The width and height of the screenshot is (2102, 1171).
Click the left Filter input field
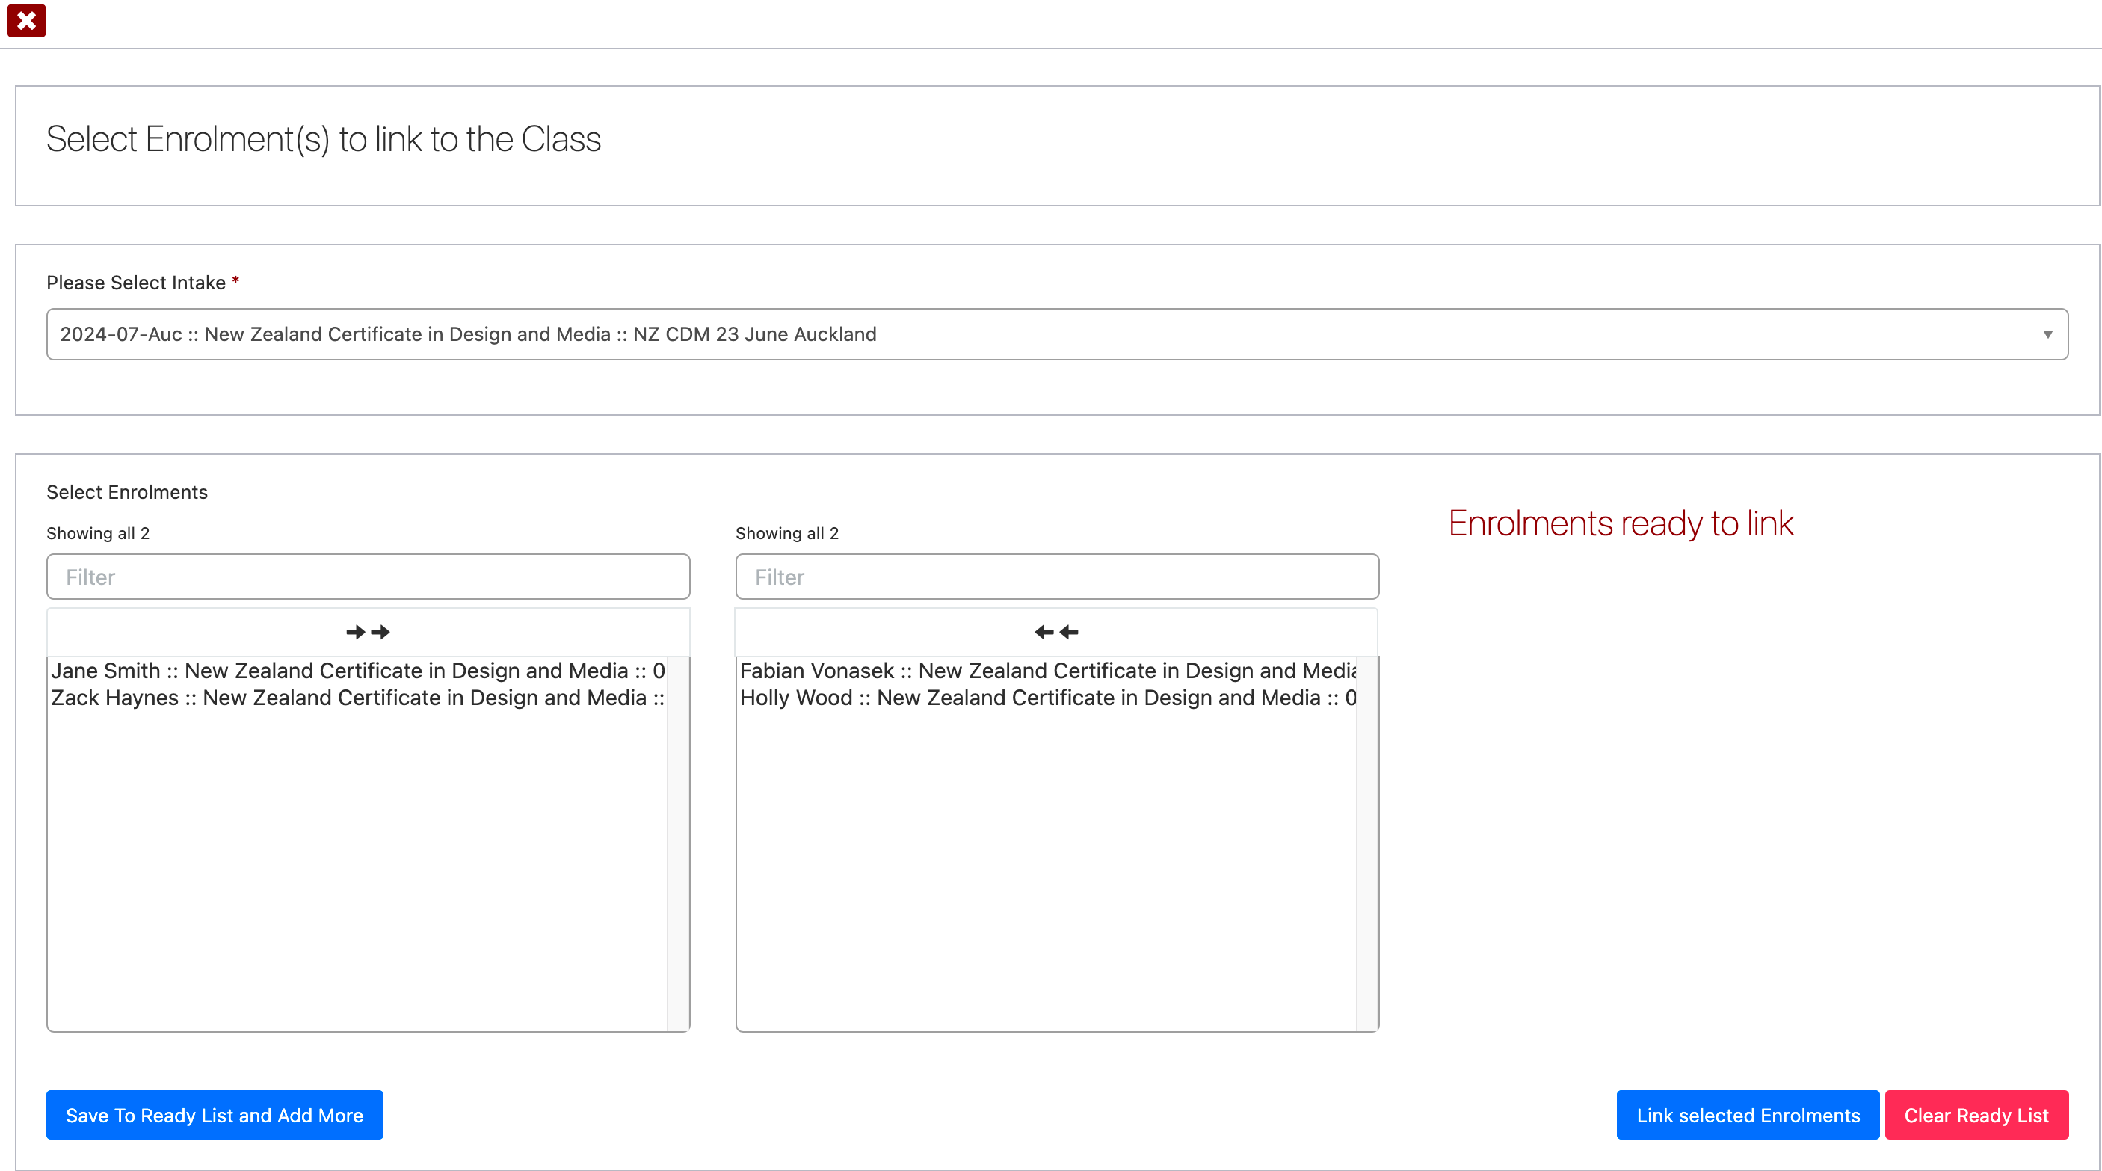(x=368, y=577)
